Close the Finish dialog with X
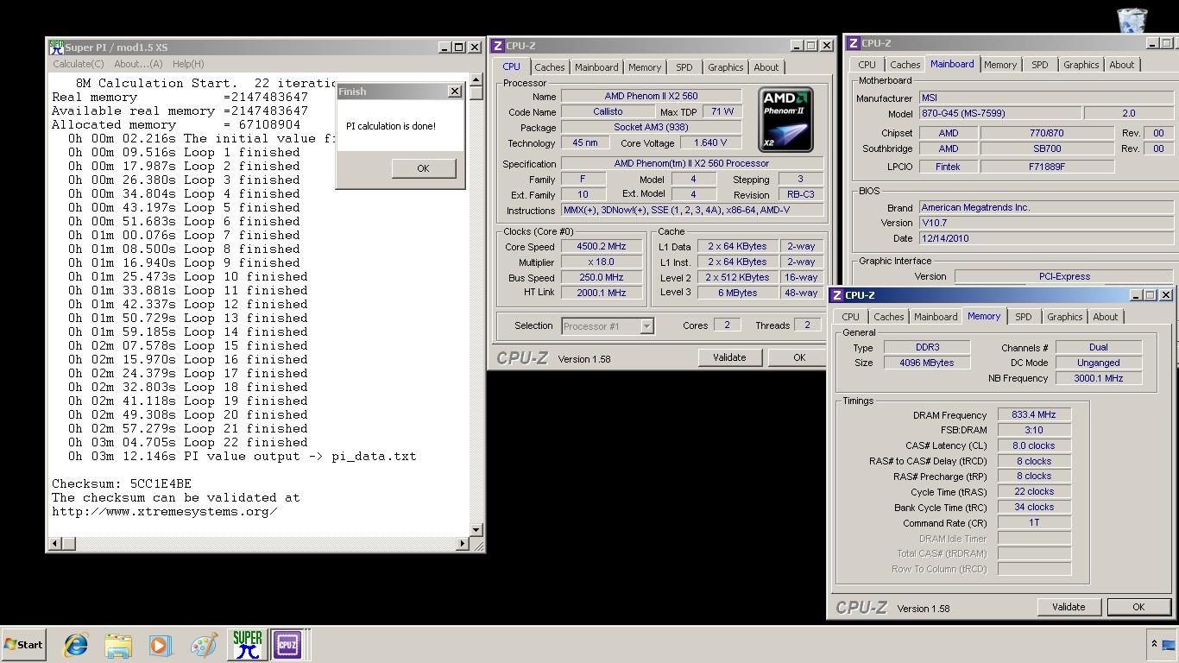1179x663 pixels. click(455, 92)
